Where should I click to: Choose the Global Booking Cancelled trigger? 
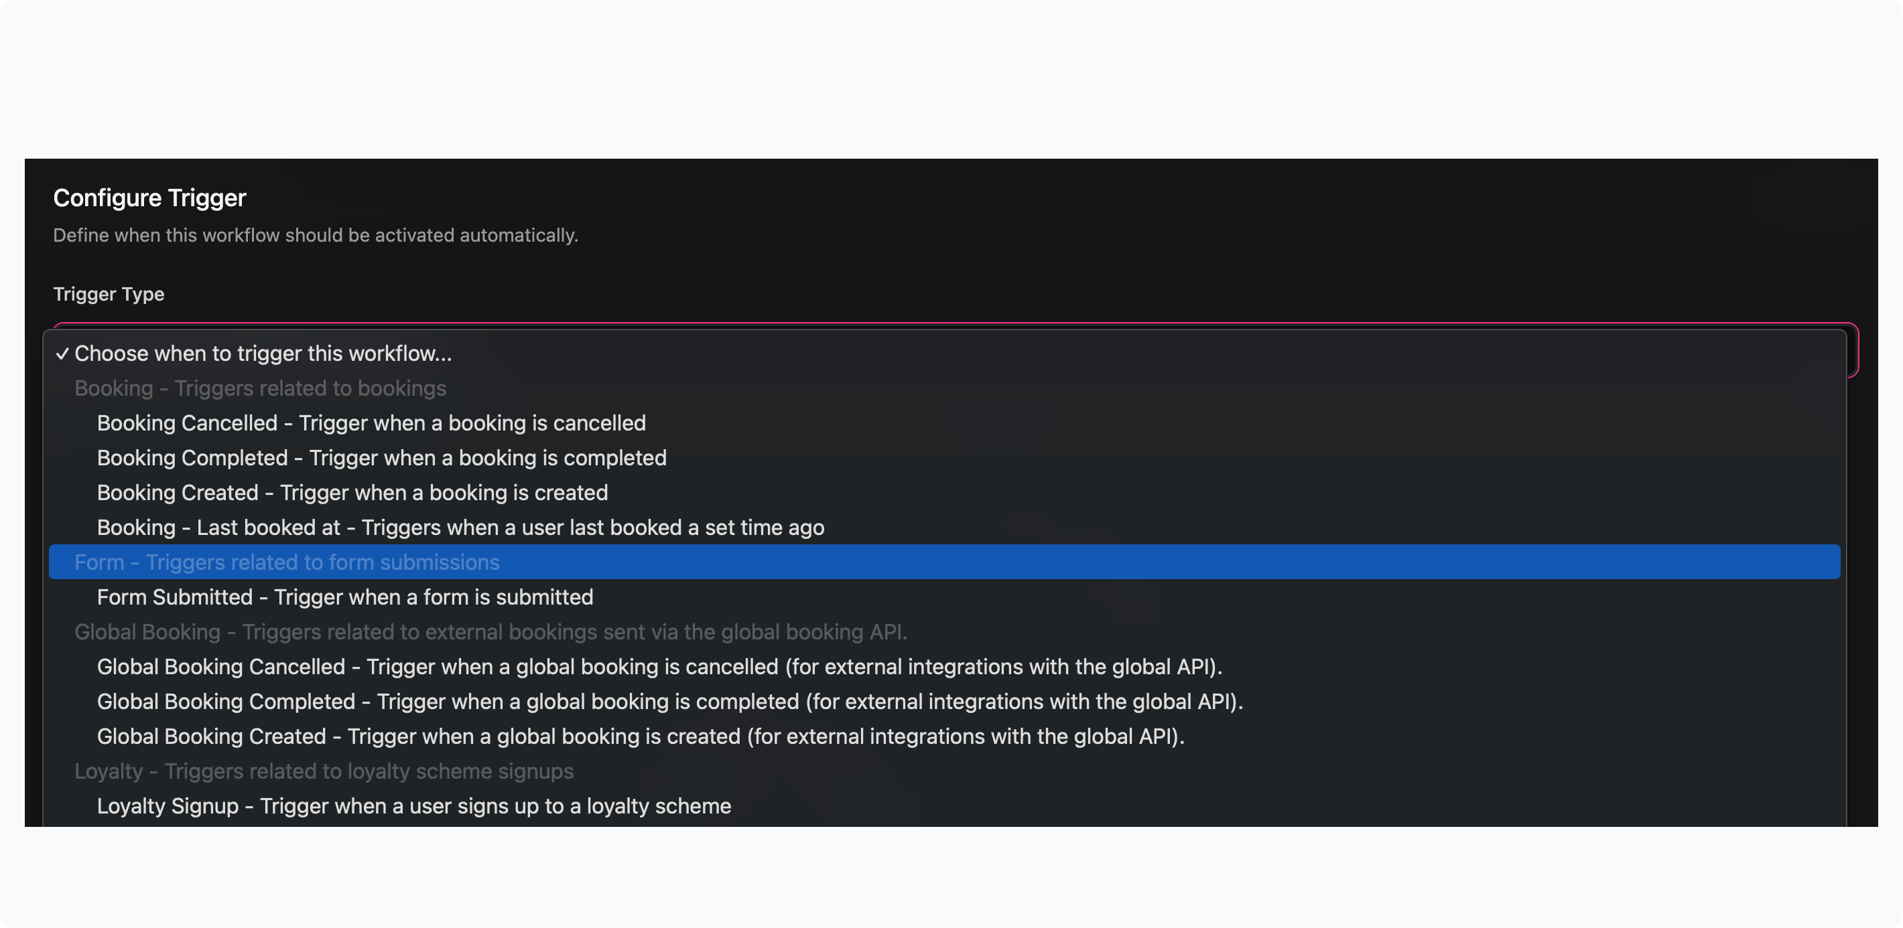pyautogui.click(x=659, y=667)
